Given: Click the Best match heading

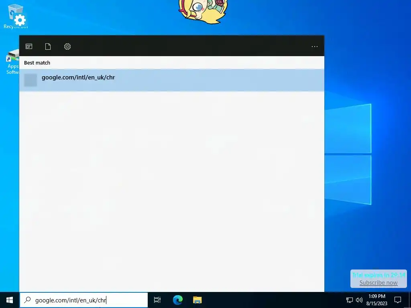Looking at the screenshot, I should [37, 63].
